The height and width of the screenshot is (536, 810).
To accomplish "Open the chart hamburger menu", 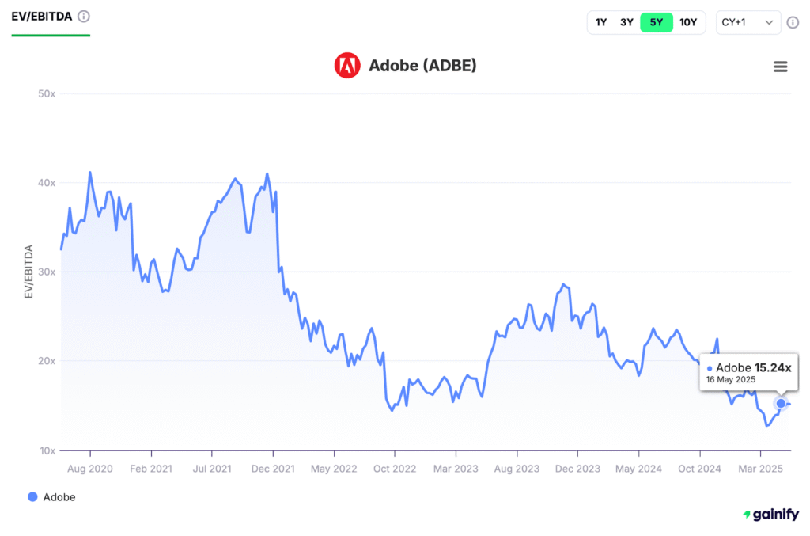I will (x=780, y=67).
